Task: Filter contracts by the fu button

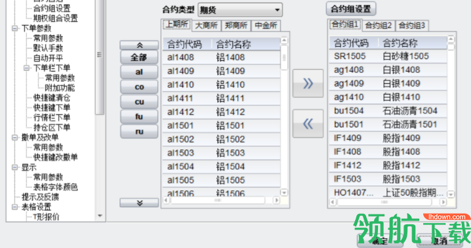Action: coord(139,117)
